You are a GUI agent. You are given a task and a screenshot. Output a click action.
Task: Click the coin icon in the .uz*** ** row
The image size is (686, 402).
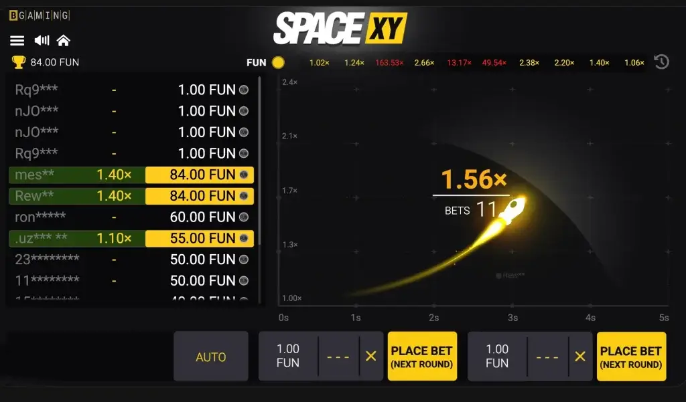pos(244,238)
